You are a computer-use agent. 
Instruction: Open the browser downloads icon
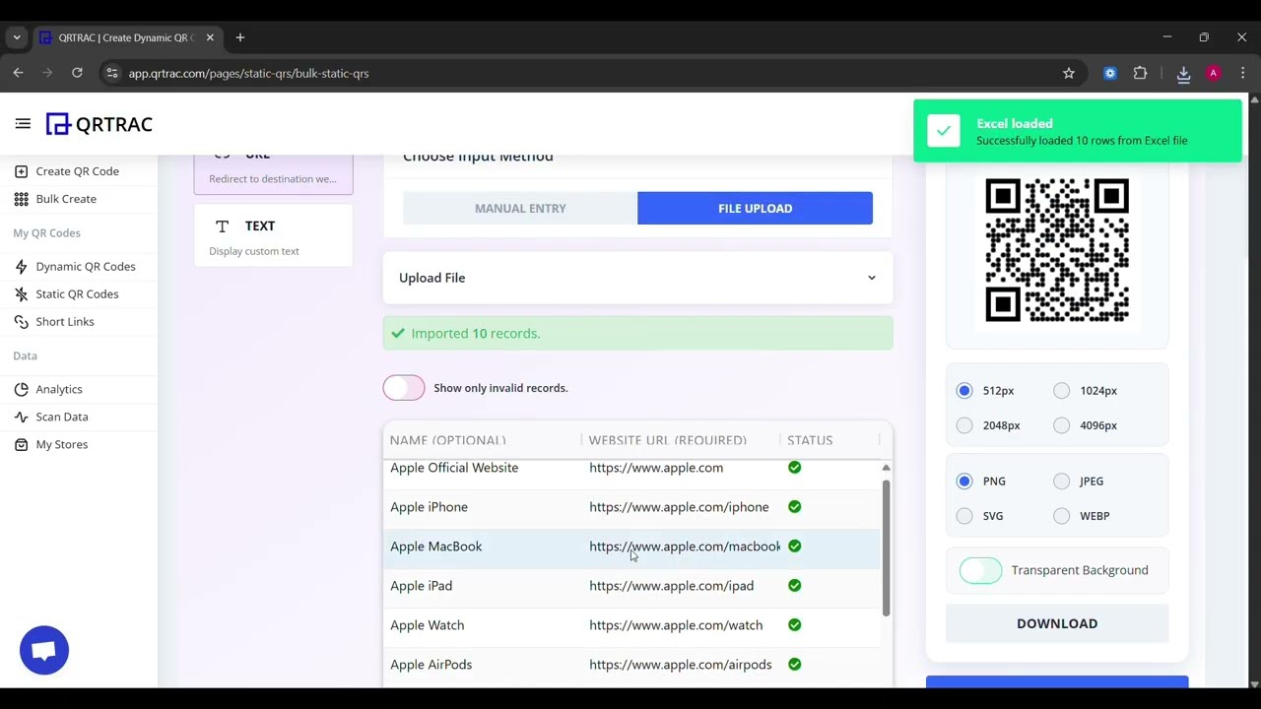click(1183, 73)
